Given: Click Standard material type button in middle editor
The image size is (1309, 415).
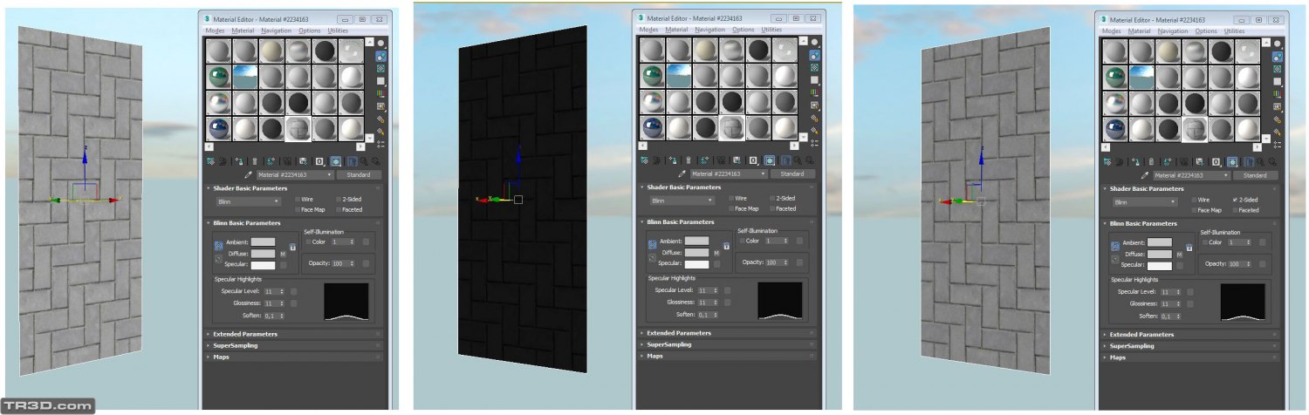Looking at the screenshot, I should (792, 174).
